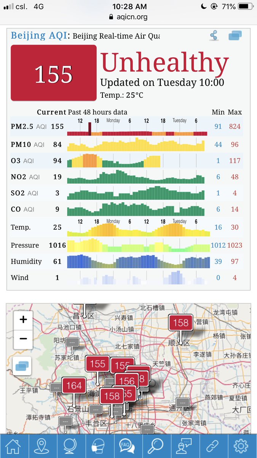Open the location pin map icon
The height and width of the screenshot is (458, 257).
tap(43, 446)
